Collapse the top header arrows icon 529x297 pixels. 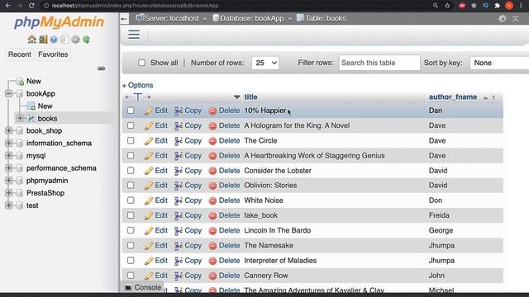516,18
